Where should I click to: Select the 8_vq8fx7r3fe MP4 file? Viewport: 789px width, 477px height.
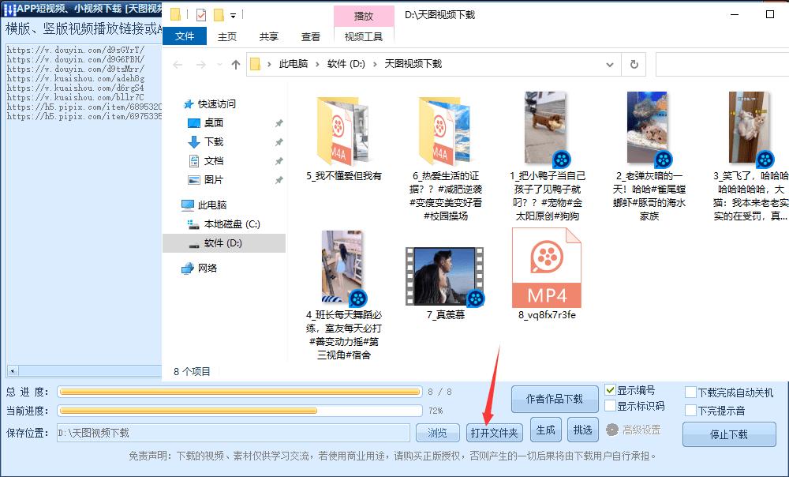pos(546,269)
